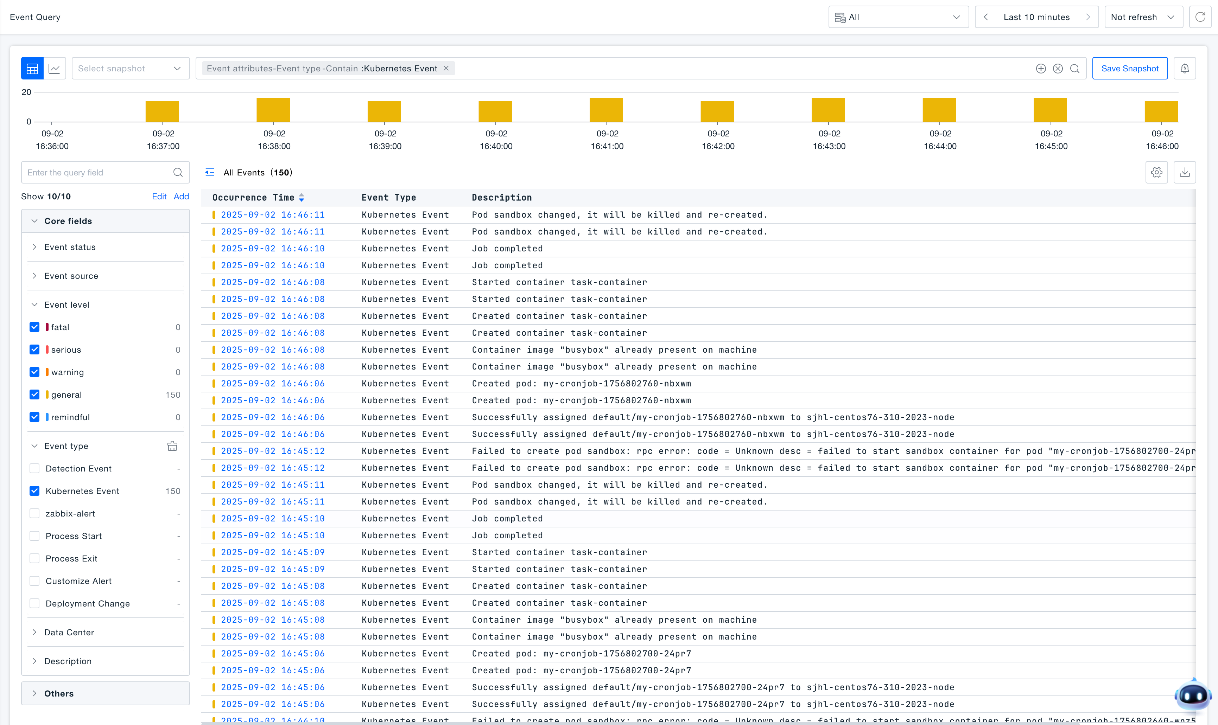Click the refresh icon top right
Image resolution: width=1218 pixels, height=725 pixels.
[x=1200, y=17]
